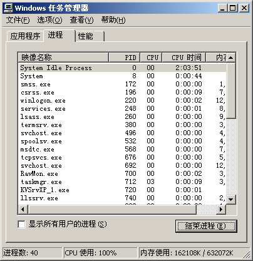The height and width of the screenshot is (261, 253).
Task: Select tcpsvcs.exe process
Action: point(122,157)
